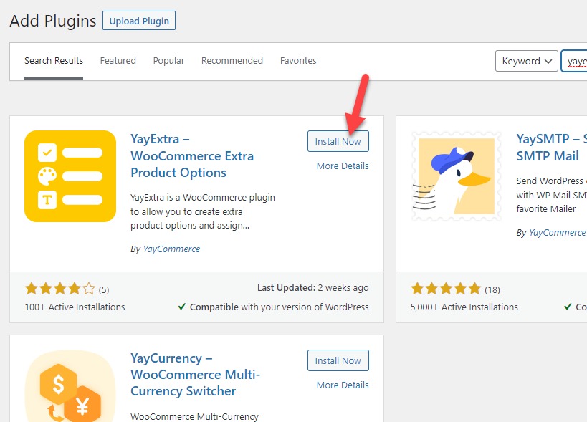Click YayExtra description text

[x=203, y=211]
